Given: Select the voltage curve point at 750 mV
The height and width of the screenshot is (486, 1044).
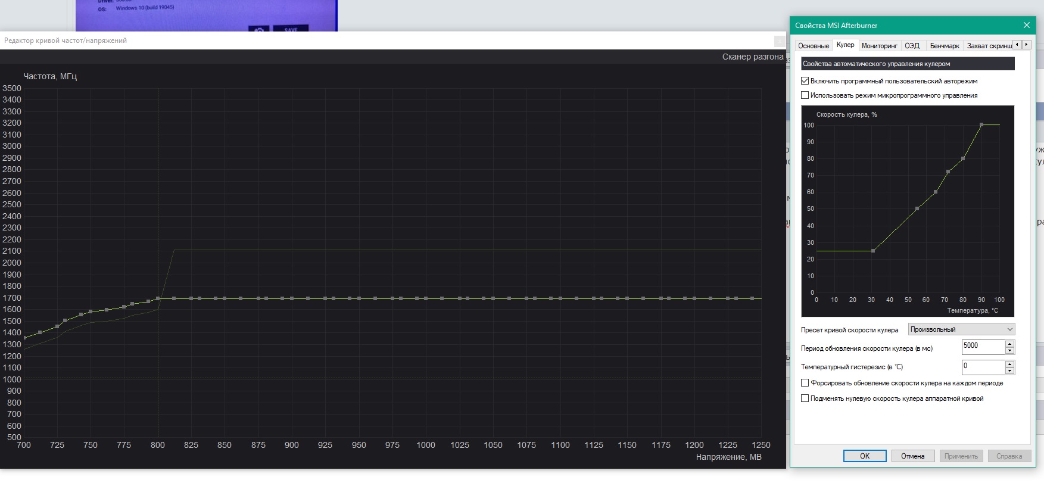Looking at the screenshot, I should point(91,311).
